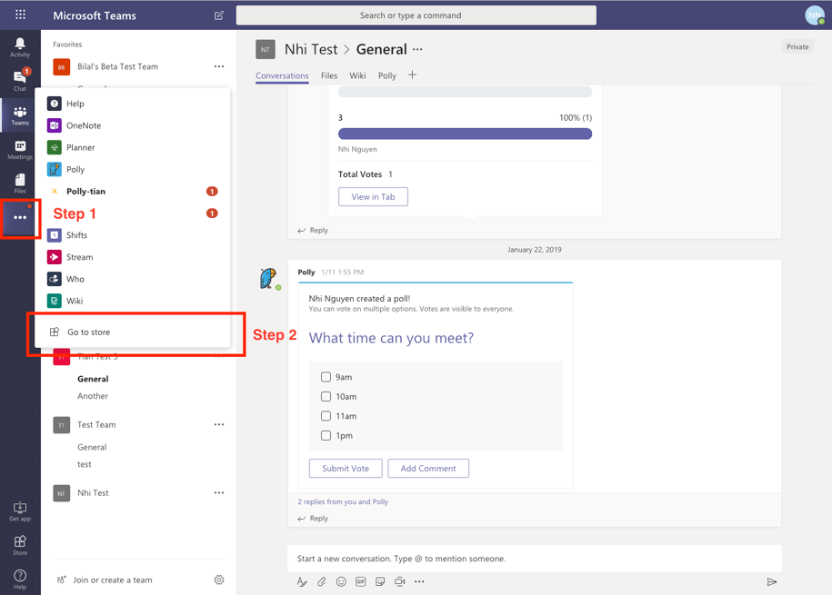Select General channel under Test Team
Image resolution: width=832 pixels, height=595 pixels.
point(92,447)
